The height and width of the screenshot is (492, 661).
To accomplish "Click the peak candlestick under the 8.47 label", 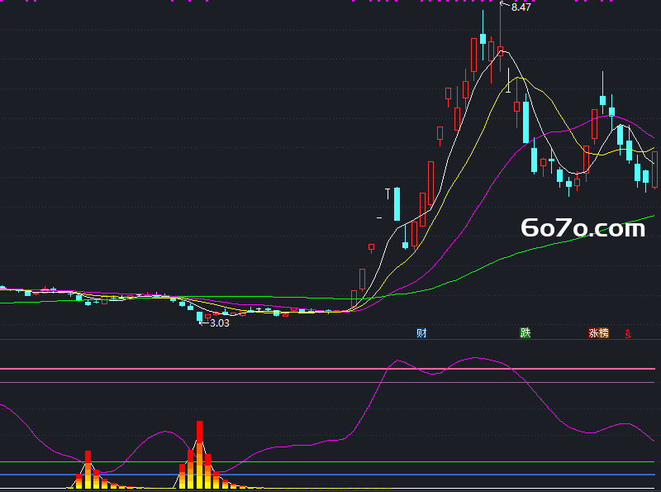I will [501, 36].
